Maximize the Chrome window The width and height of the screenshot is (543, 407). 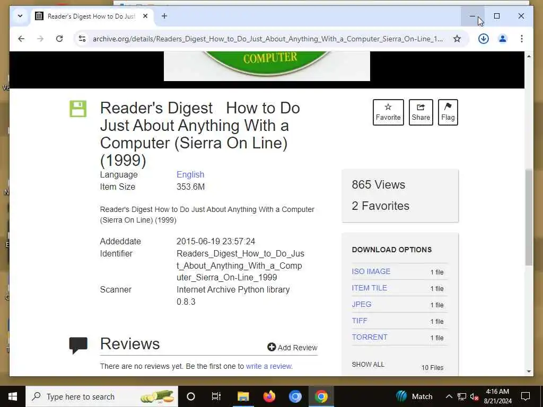tap(496, 16)
